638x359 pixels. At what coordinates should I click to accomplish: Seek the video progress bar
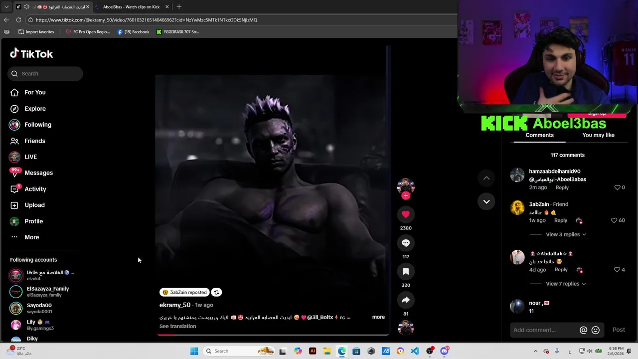[x=273, y=335]
